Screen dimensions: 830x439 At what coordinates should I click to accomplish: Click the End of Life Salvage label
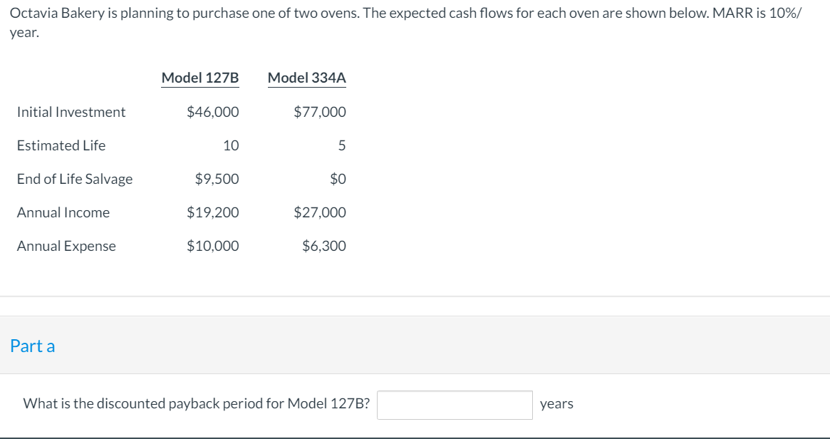coord(75,179)
